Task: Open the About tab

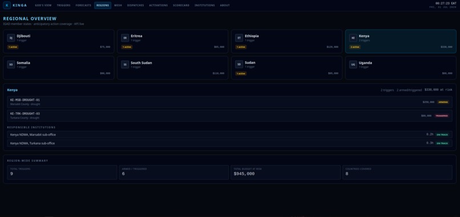Action: [225, 5]
